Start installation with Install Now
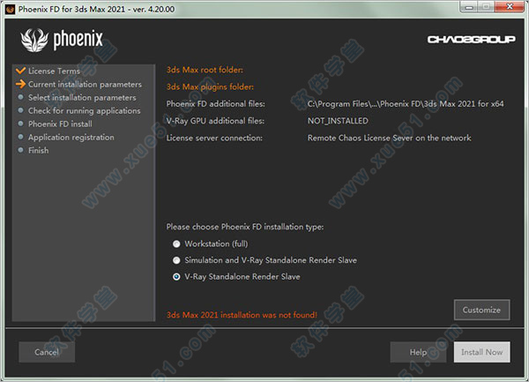This screenshot has height=382, width=529. click(481, 352)
